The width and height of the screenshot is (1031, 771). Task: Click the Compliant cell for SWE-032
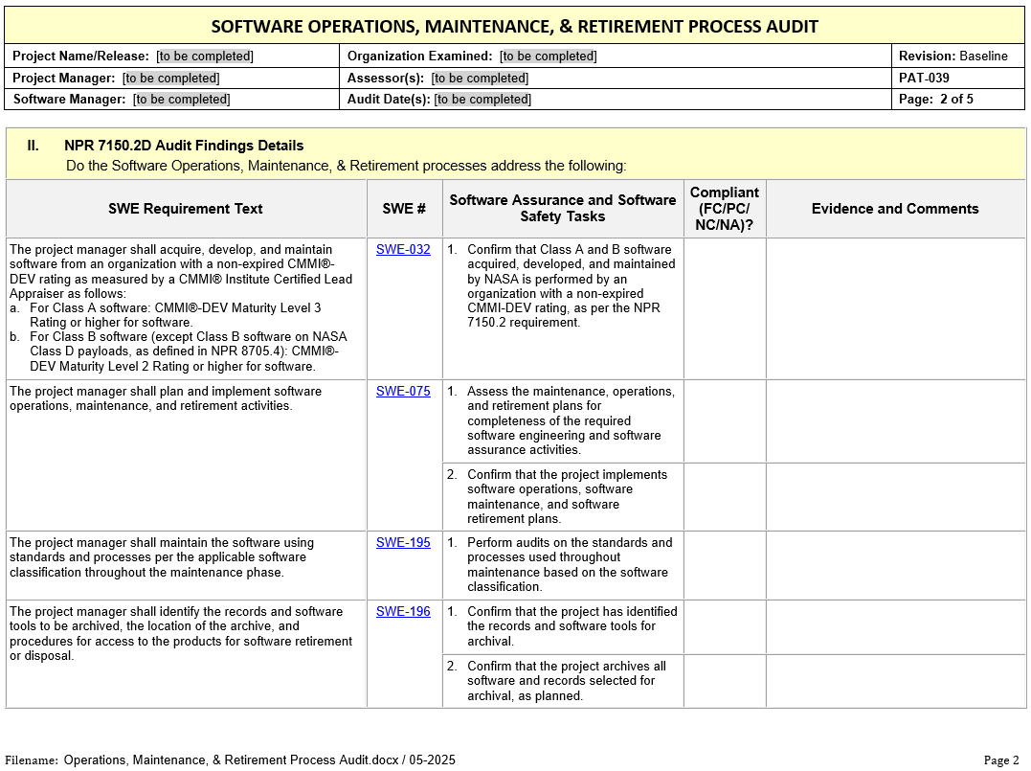point(725,308)
